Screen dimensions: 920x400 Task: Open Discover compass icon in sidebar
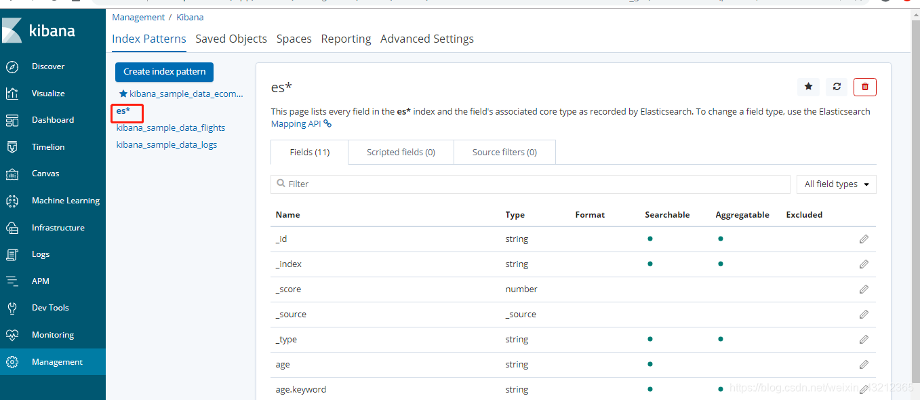point(12,66)
